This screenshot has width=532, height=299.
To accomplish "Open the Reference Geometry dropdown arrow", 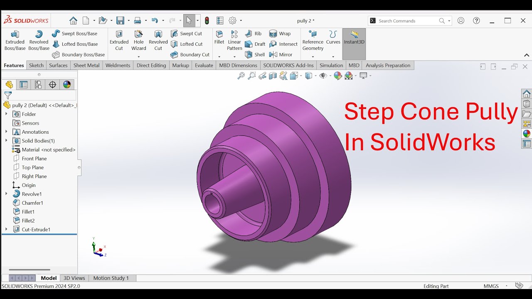I will pyautogui.click(x=313, y=57).
